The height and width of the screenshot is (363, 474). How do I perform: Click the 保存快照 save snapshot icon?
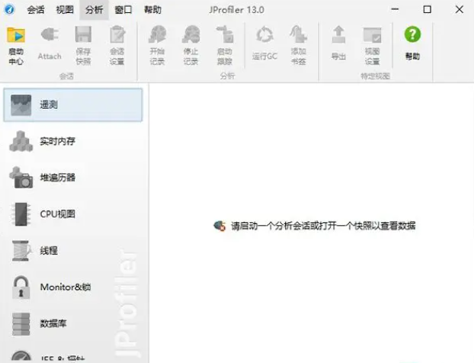pyautogui.click(x=83, y=34)
